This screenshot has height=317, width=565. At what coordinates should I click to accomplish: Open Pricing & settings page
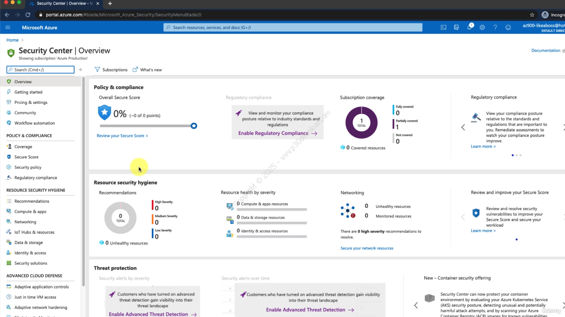pos(31,102)
